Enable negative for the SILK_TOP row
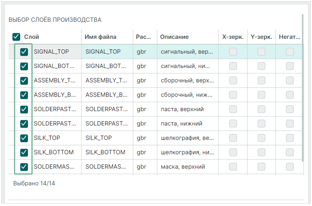This screenshot has width=312, height=206. tap(290, 138)
